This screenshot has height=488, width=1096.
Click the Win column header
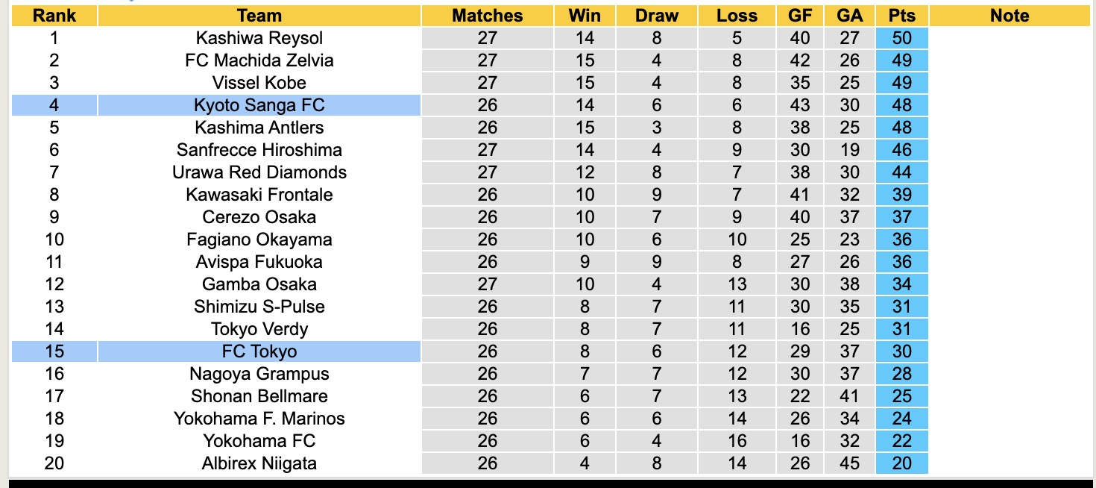coord(585,16)
